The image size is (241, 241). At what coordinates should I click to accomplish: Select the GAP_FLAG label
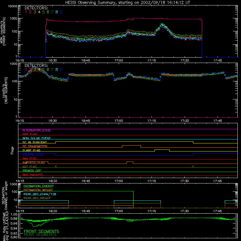pos(30,134)
